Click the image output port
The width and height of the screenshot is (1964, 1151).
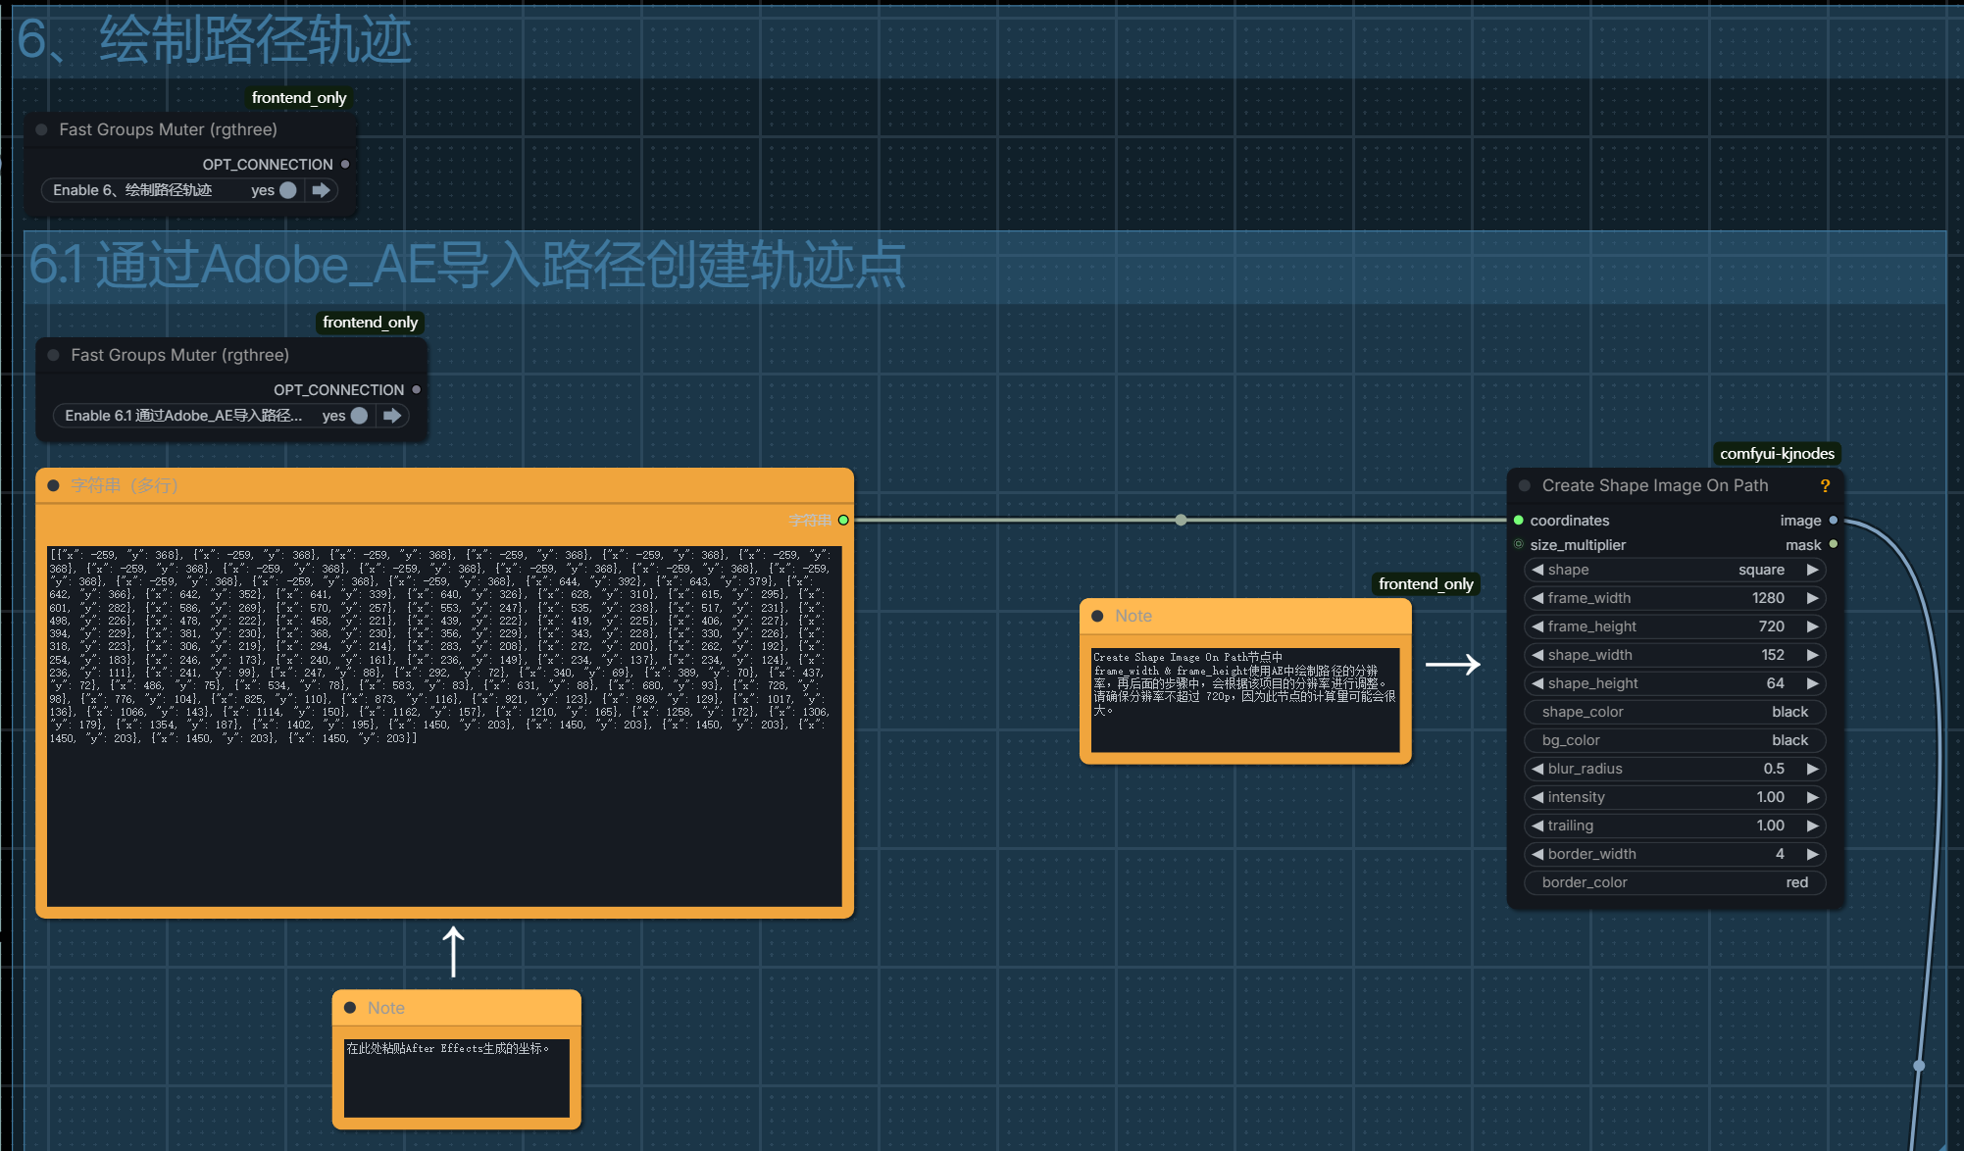tap(1833, 521)
